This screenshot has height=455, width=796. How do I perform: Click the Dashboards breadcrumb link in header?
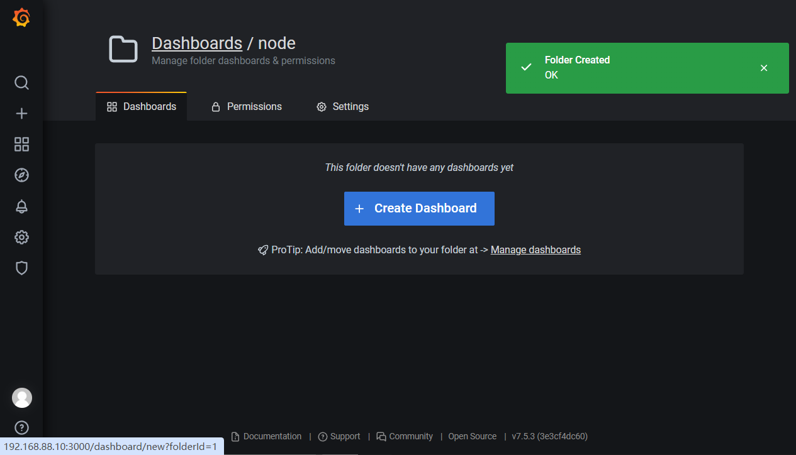197,43
